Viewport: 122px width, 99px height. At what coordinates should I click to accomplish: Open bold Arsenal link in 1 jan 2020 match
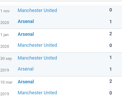point(26,34)
